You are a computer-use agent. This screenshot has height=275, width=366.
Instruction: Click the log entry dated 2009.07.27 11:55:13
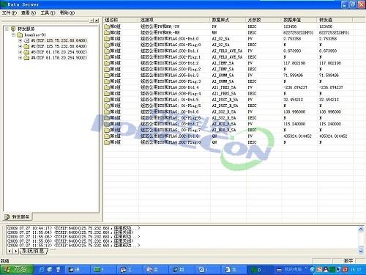pos(73,245)
